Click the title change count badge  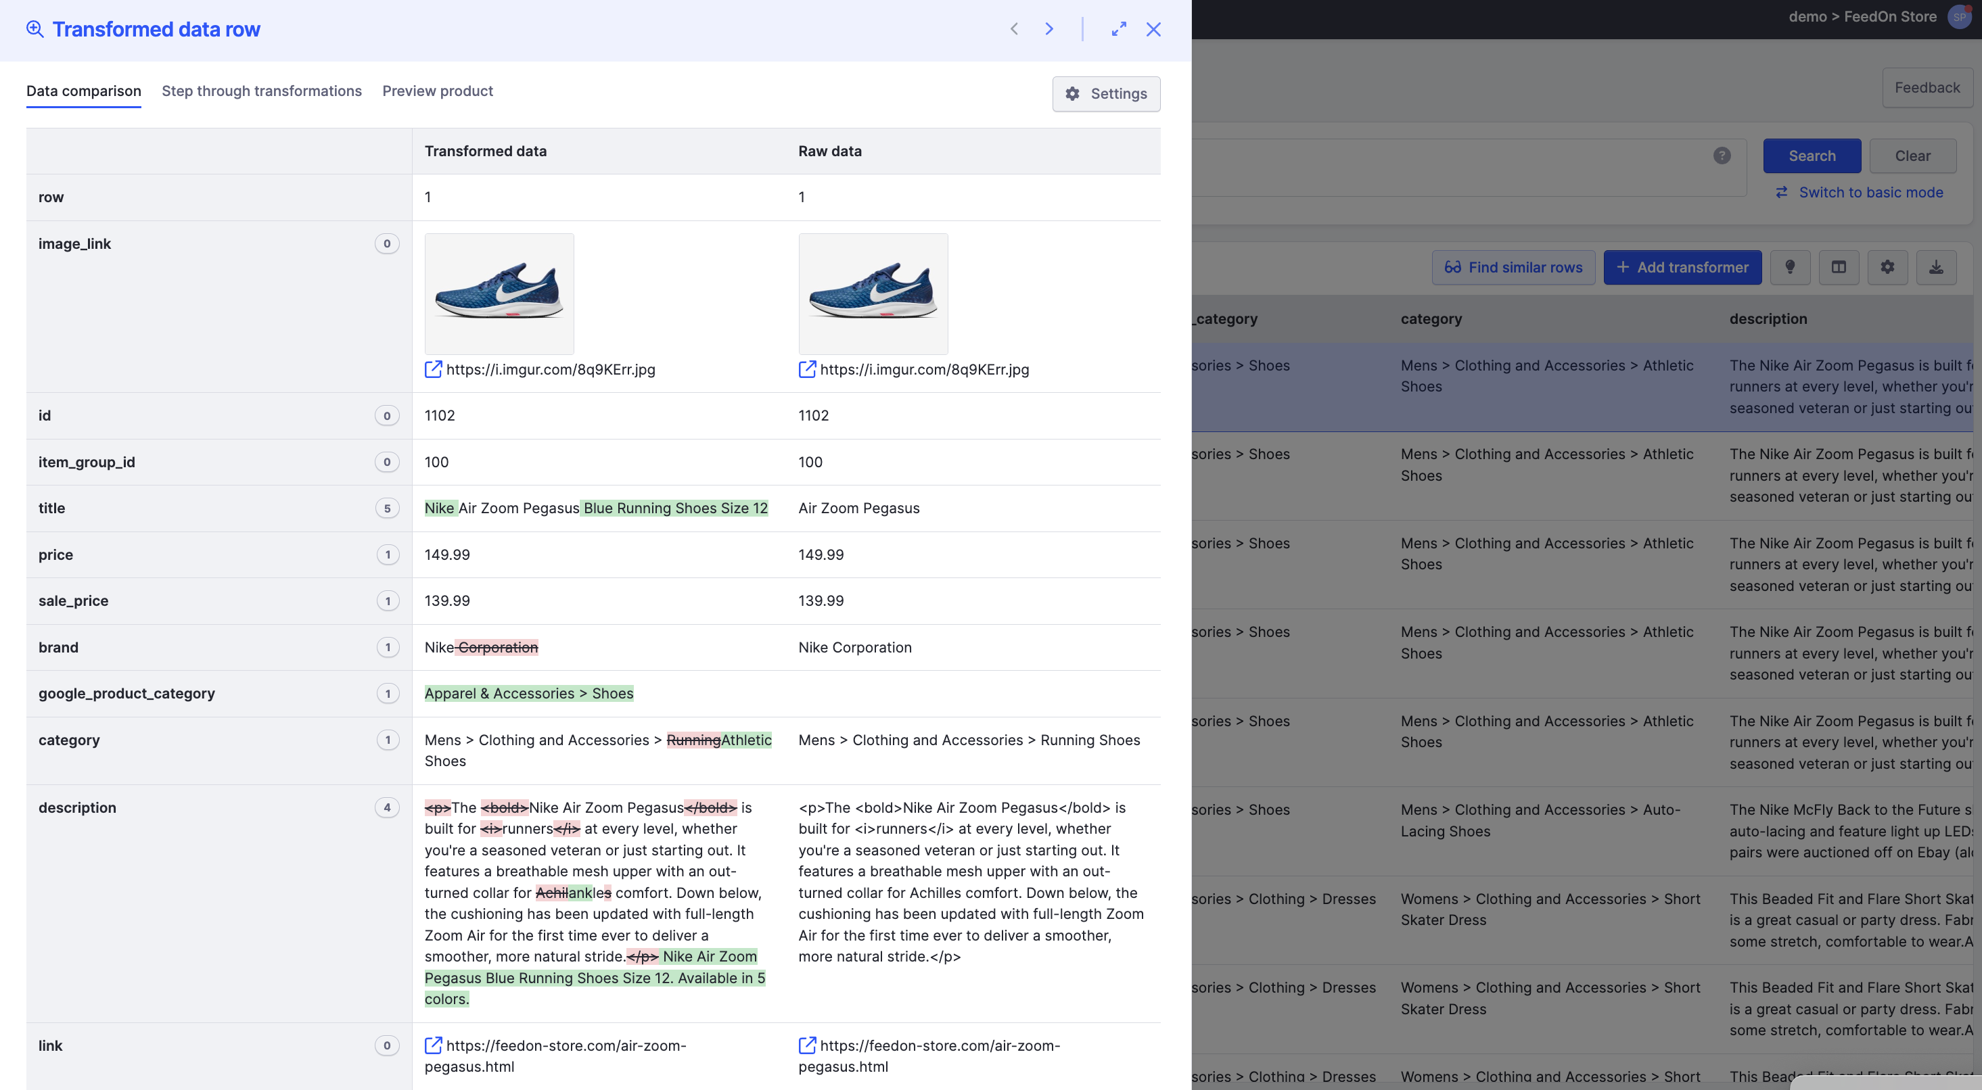(387, 508)
